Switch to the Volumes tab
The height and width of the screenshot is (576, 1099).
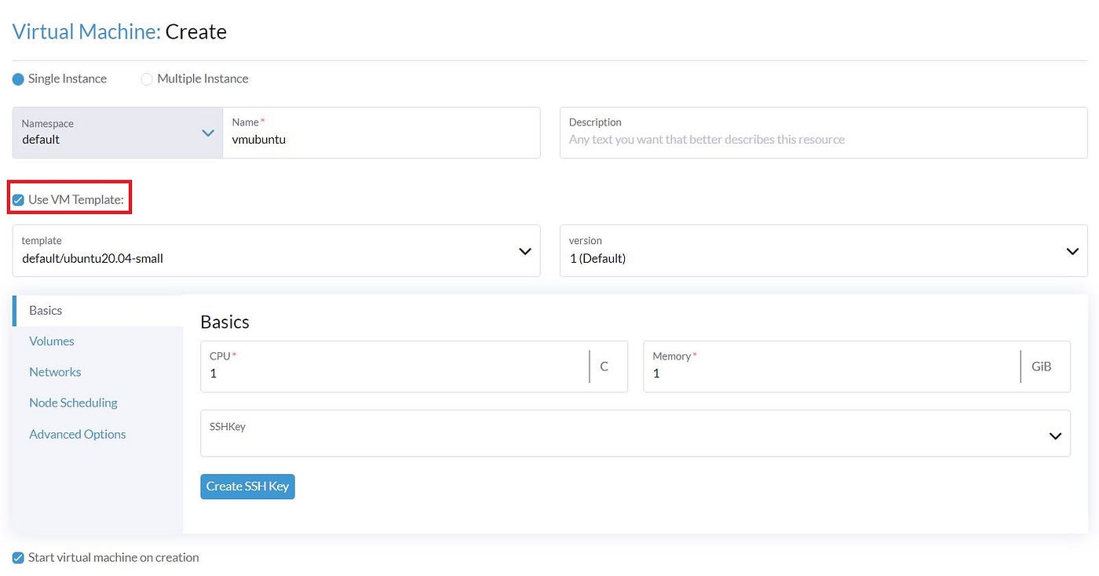point(51,341)
